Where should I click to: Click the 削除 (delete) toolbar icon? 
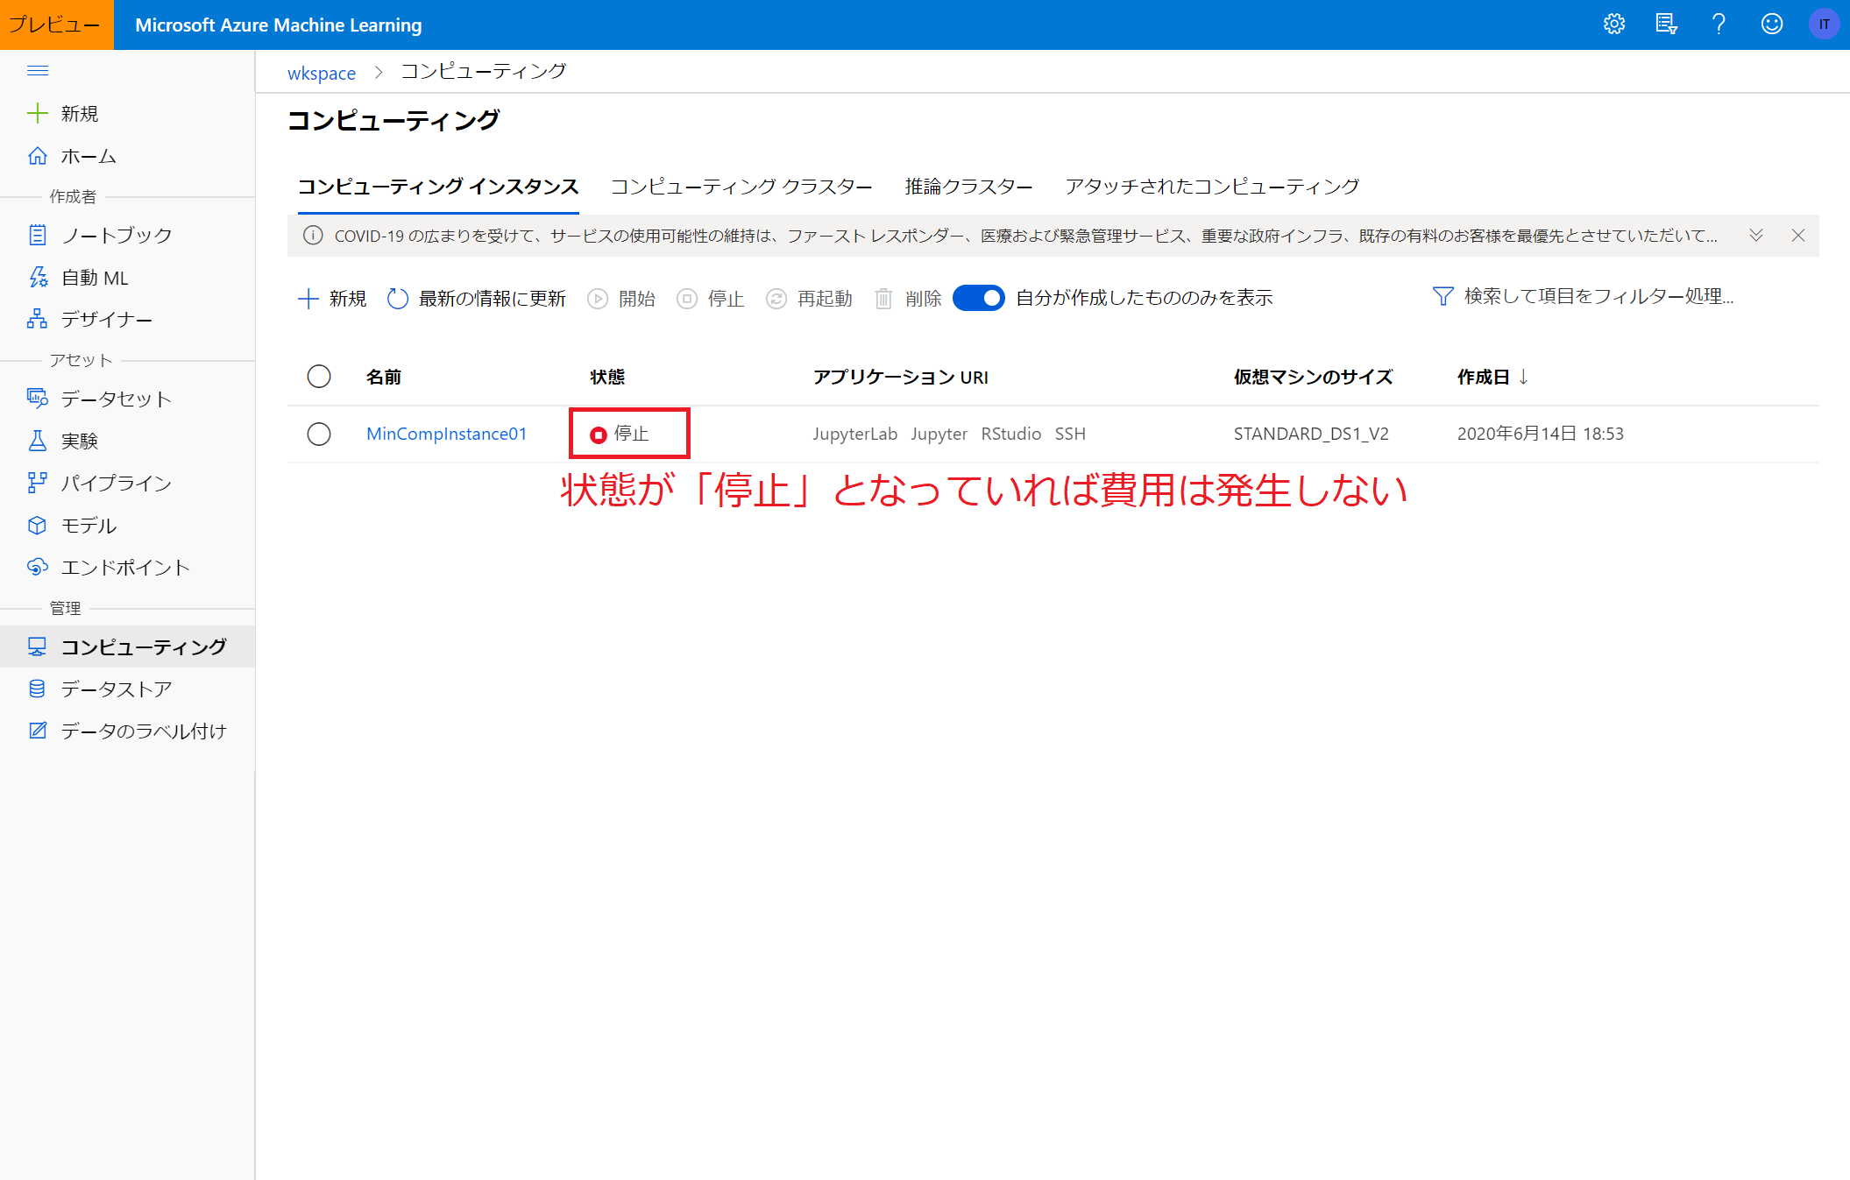coord(883,298)
